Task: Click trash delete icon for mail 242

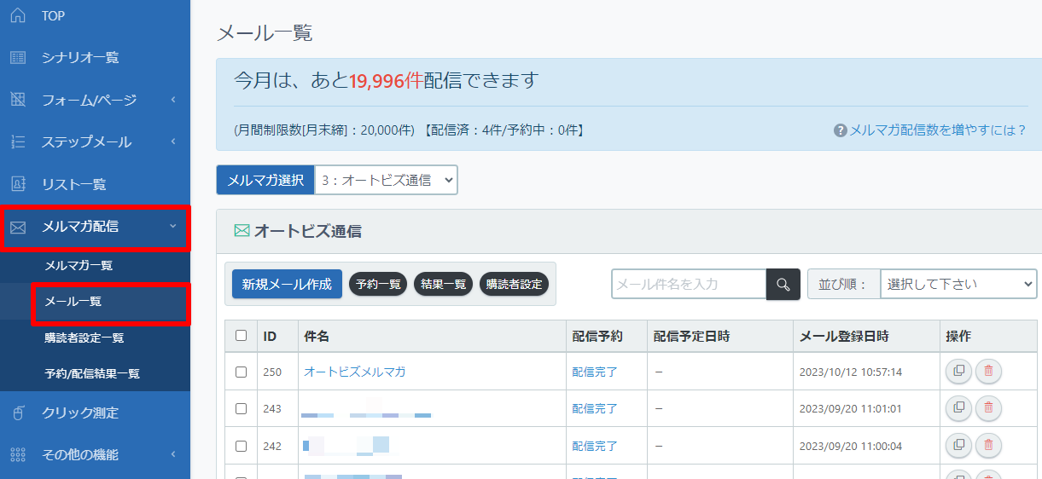Action: coord(988,445)
